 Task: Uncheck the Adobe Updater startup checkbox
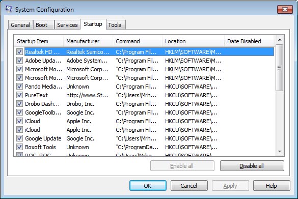point(19,61)
